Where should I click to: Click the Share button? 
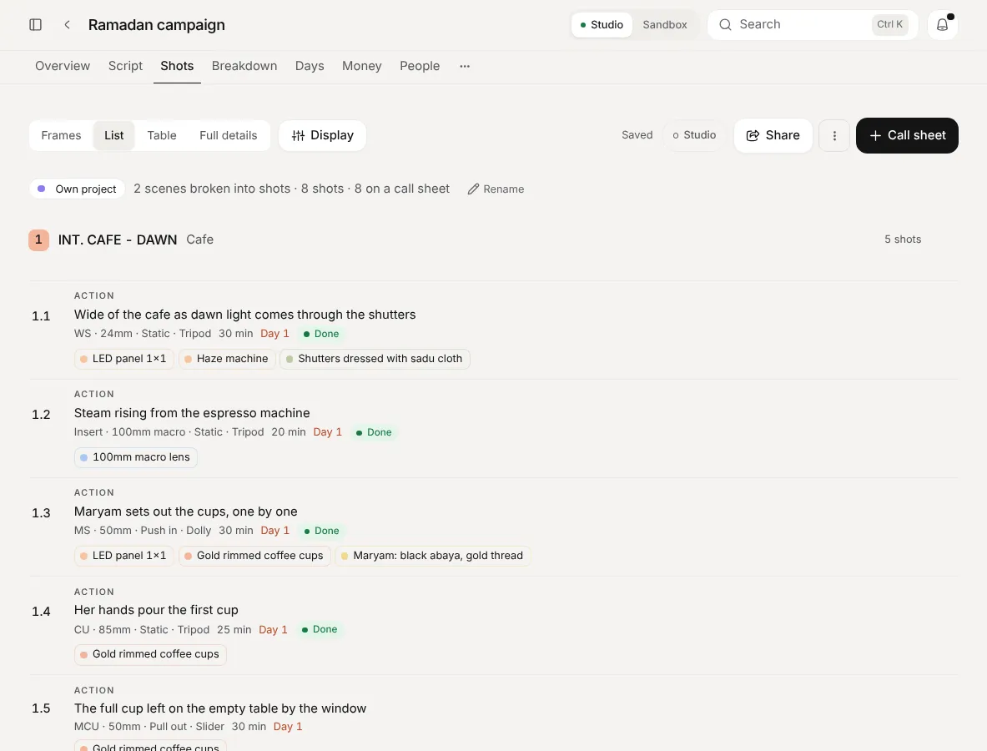(773, 135)
